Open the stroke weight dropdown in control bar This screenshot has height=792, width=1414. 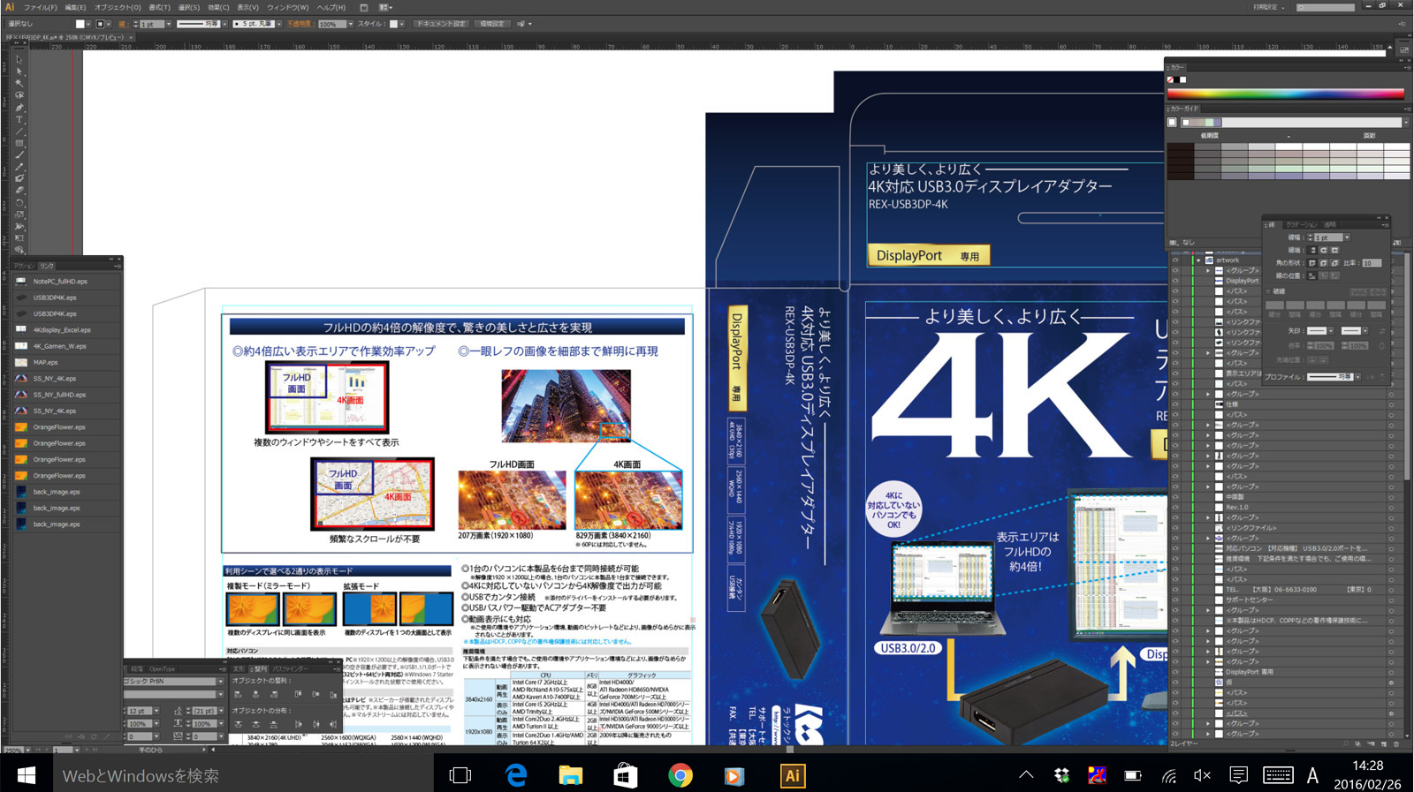tap(169, 24)
